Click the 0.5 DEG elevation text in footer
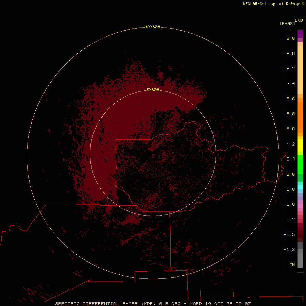 click(x=170, y=304)
